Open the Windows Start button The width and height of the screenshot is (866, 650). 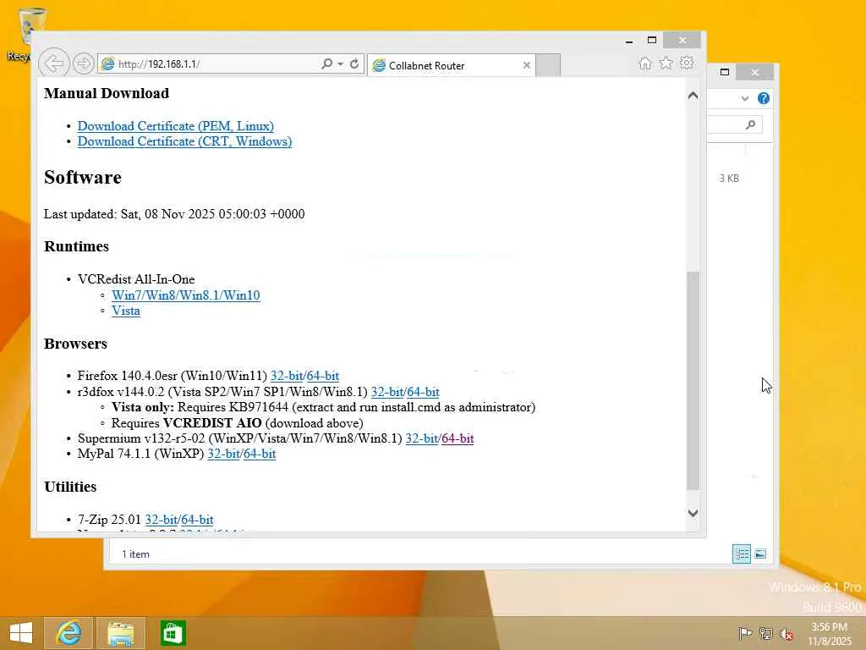point(21,633)
